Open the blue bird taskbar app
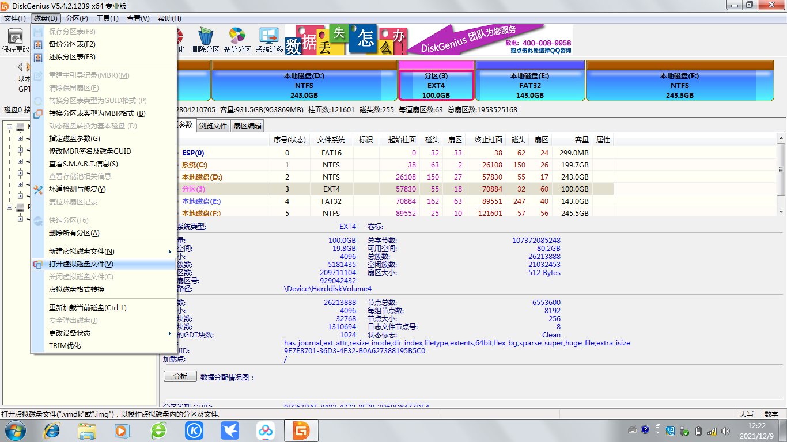 [x=230, y=430]
